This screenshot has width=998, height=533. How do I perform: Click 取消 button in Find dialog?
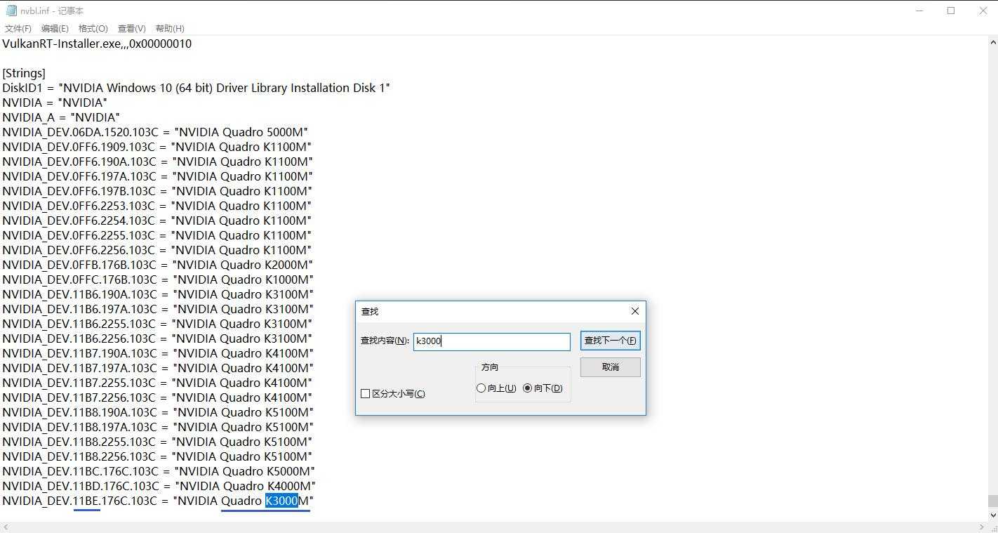(x=611, y=367)
